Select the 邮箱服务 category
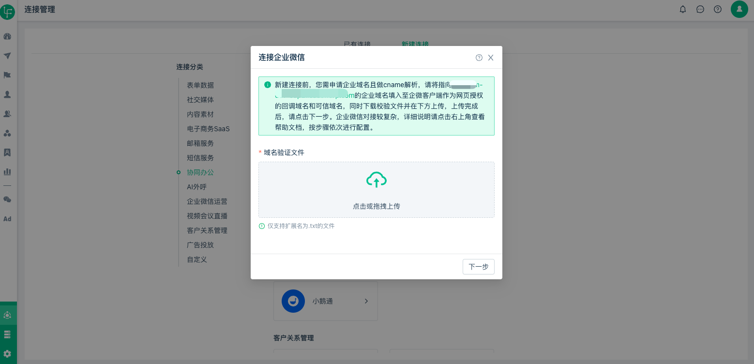Image resolution: width=754 pixels, height=364 pixels. tap(200, 143)
